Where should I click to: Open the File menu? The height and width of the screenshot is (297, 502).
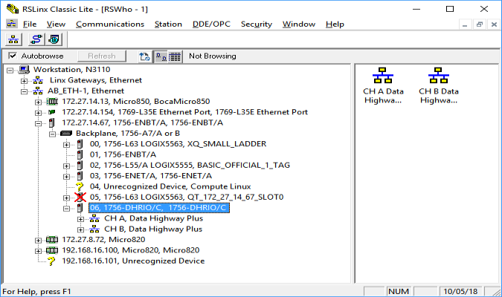pos(30,25)
